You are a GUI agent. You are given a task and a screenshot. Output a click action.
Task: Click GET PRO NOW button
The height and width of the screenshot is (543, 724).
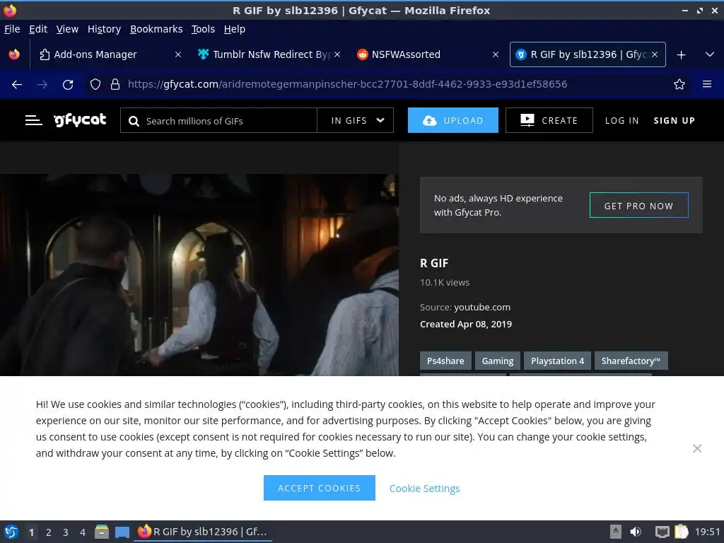tap(639, 206)
